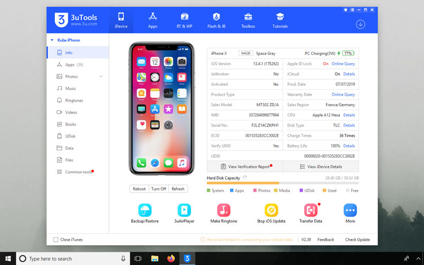
Task: Open Files in the sidebar
Action: click(x=78, y=160)
